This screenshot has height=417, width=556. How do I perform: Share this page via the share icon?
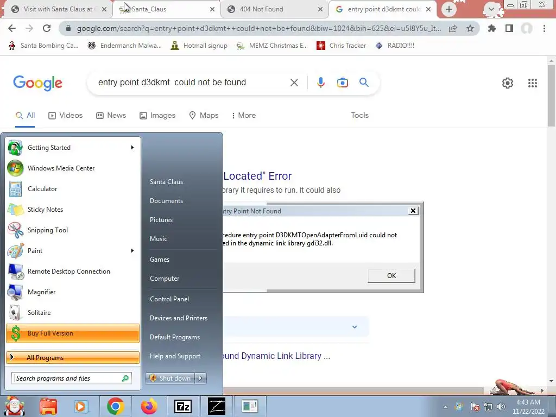[453, 28]
